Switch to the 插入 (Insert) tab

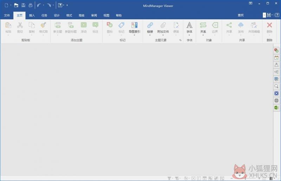click(x=32, y=15)
